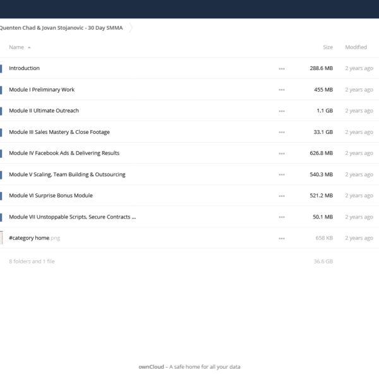Click the 540.3 MB size value

tap(322, 174)
